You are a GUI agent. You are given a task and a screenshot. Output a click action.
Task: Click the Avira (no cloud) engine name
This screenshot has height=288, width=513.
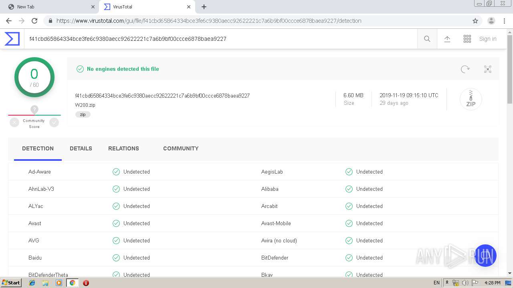click(x=279, y=240)
